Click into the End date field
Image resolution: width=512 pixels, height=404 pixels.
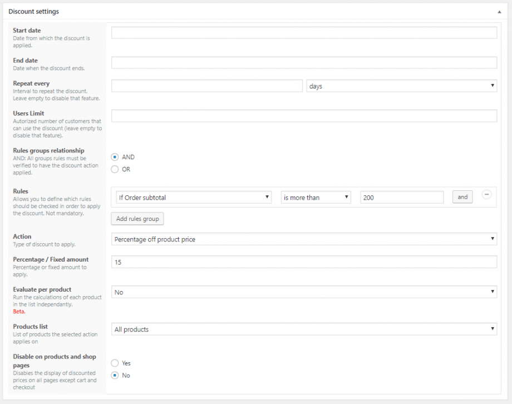click(304, 63)
